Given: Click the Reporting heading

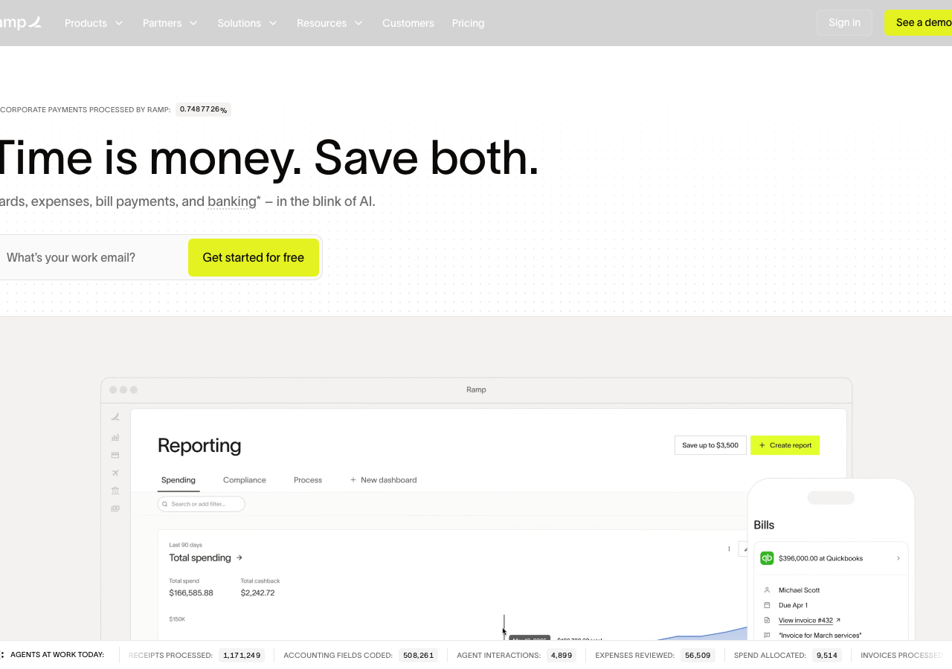Looking at the screenshot, I should (x=199, y=445).
